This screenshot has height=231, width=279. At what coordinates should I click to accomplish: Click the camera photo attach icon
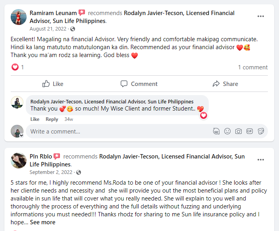(239, 131)
